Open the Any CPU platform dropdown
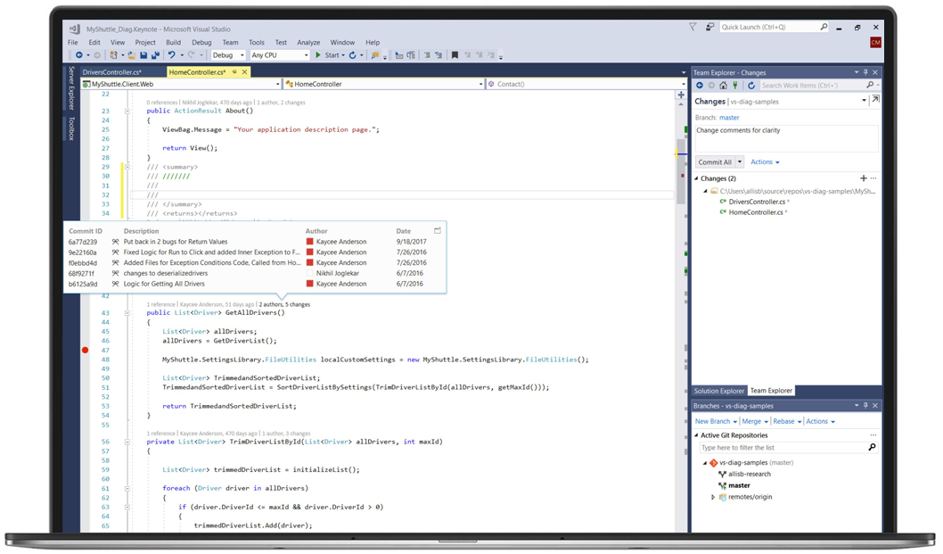The image size is (943, 554). (x=306, y=54)
